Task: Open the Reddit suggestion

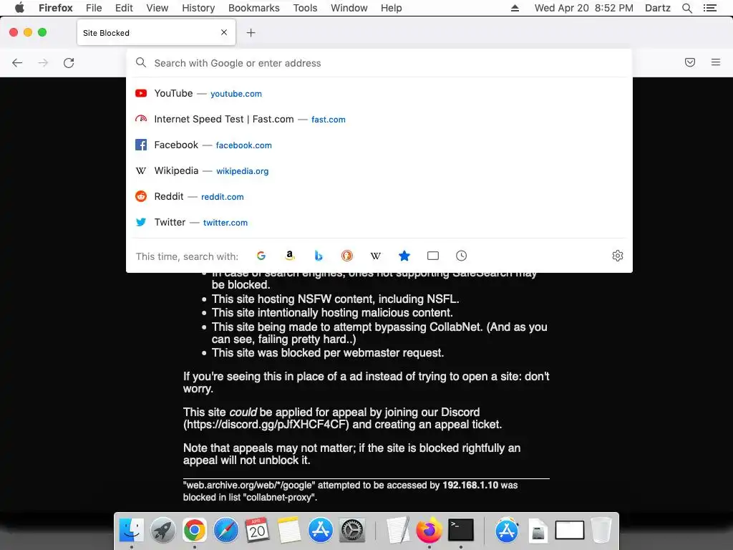Action: pyautogui.click(x=379, y=196)
